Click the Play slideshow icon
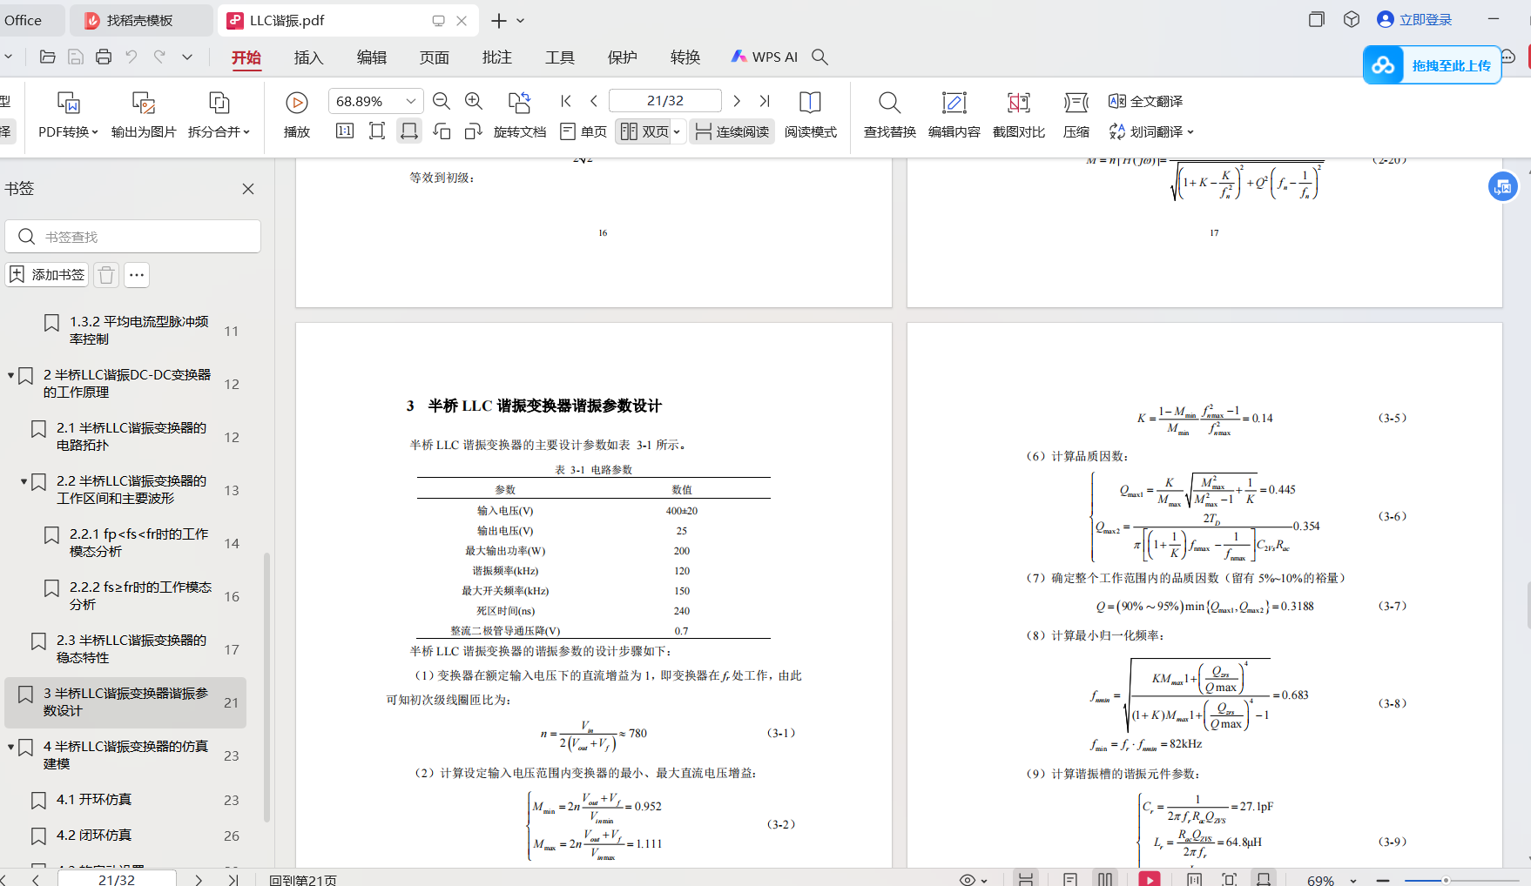The image size is (1531, 886). [296, 104]
